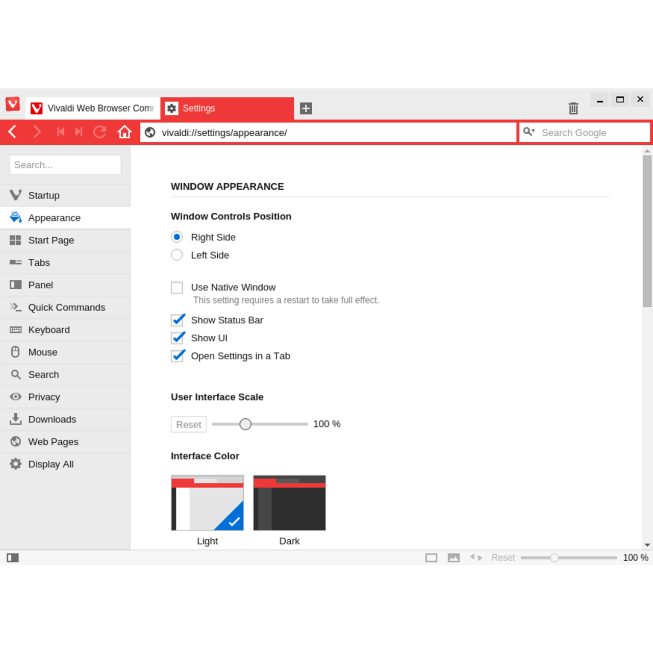This screenshot has height=653, width=653.
Task: Open a new browser tab
Action: tap(306, 108)
